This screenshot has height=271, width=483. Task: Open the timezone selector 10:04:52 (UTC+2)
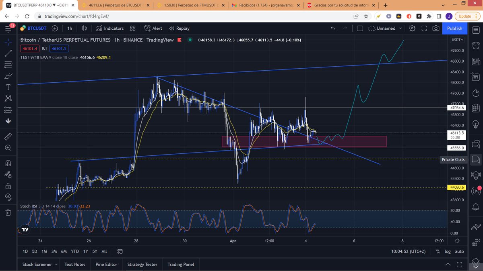click(x=408, y=251)
